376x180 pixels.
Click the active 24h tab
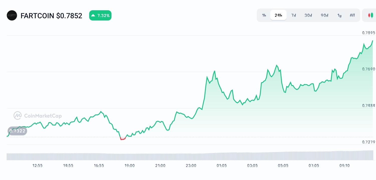[278, 15]
